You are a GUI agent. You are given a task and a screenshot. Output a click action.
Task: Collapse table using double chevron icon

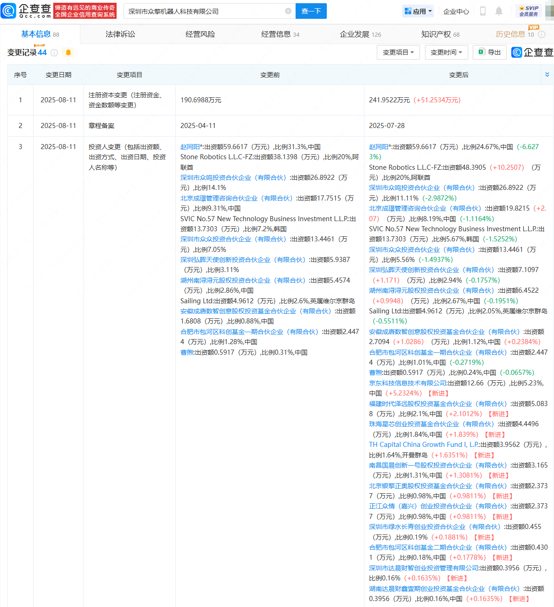547,74
